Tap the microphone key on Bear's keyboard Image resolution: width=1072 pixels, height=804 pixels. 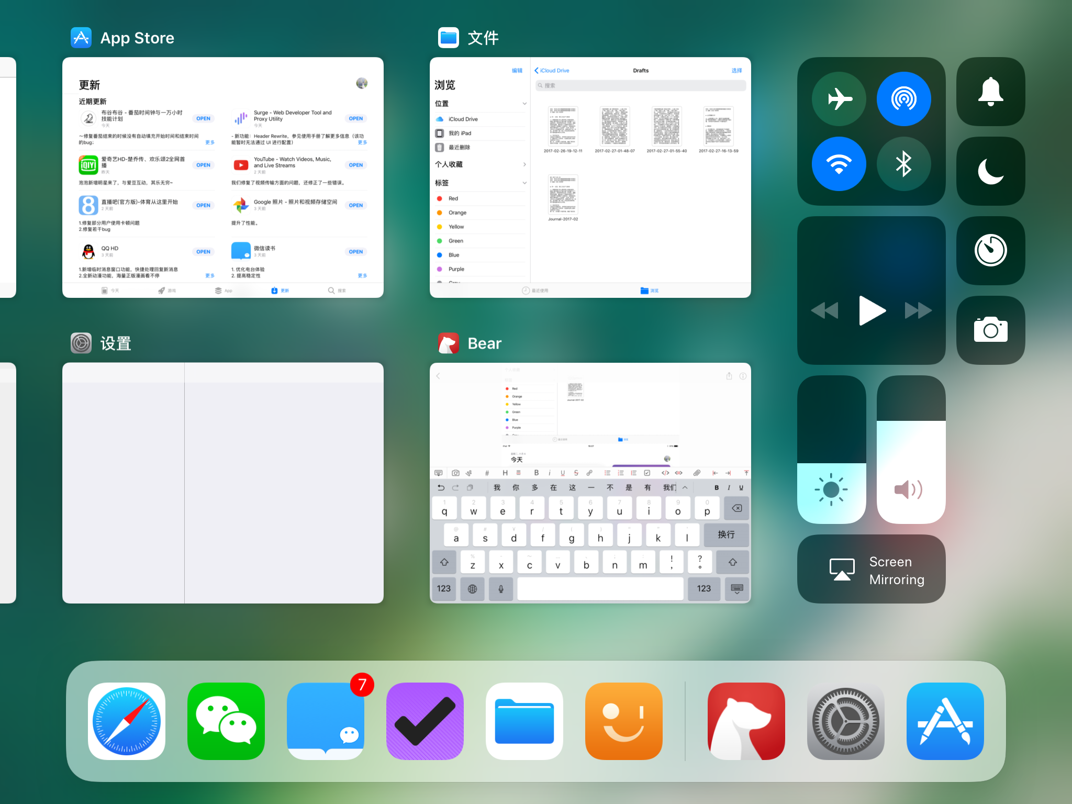click(x=501, y=589)
